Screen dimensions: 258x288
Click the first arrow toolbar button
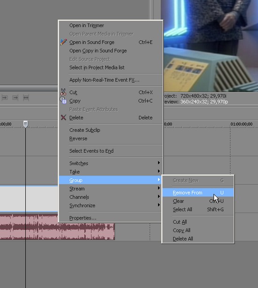5,98
